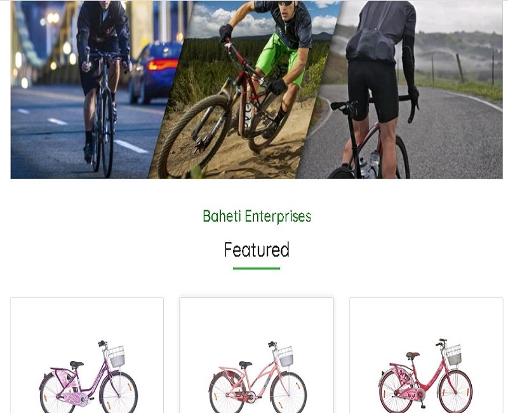Click the basket on the peach bicycle
The image size is (508, 413).
pyautogui.click(x=286, y=356)
